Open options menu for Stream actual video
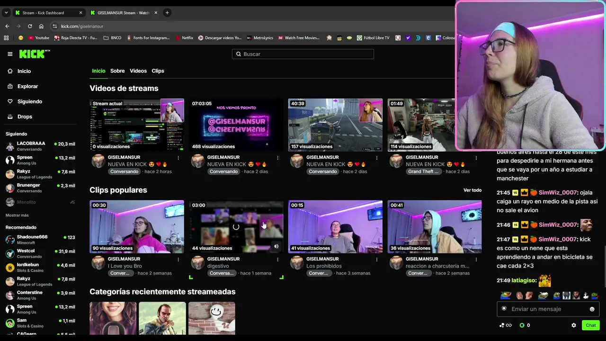The width and height of the screenshot is (606, 341). pos(178,158)
